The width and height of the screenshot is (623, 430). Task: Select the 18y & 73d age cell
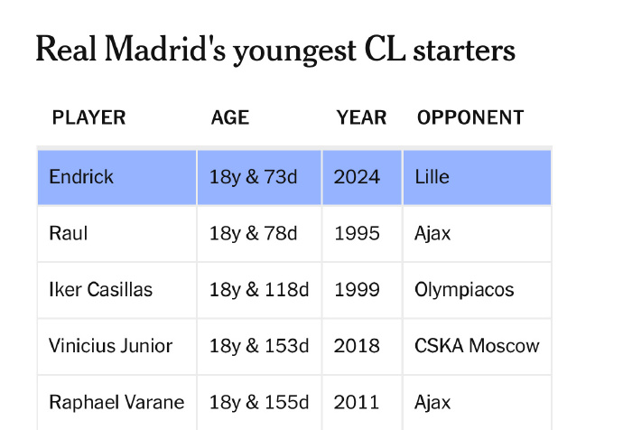(x=259, y=177)
